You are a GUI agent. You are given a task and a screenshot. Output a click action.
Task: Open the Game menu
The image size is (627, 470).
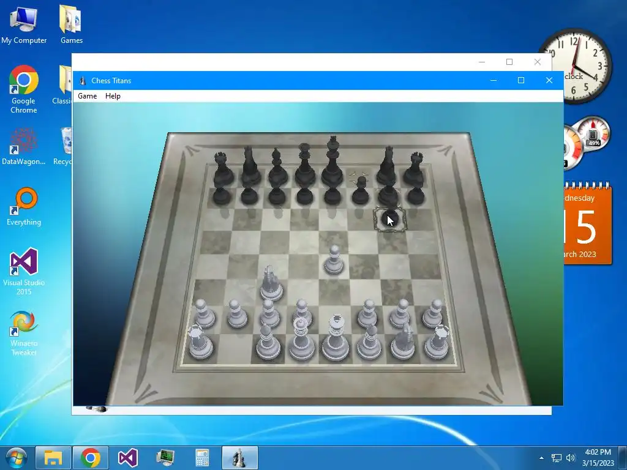[87, 96]
